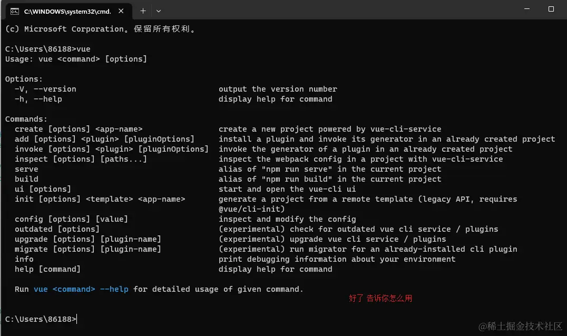567x336 pixels.
Task: Click the Microsoft Corporation copyright line
Action: click(100, 29)
